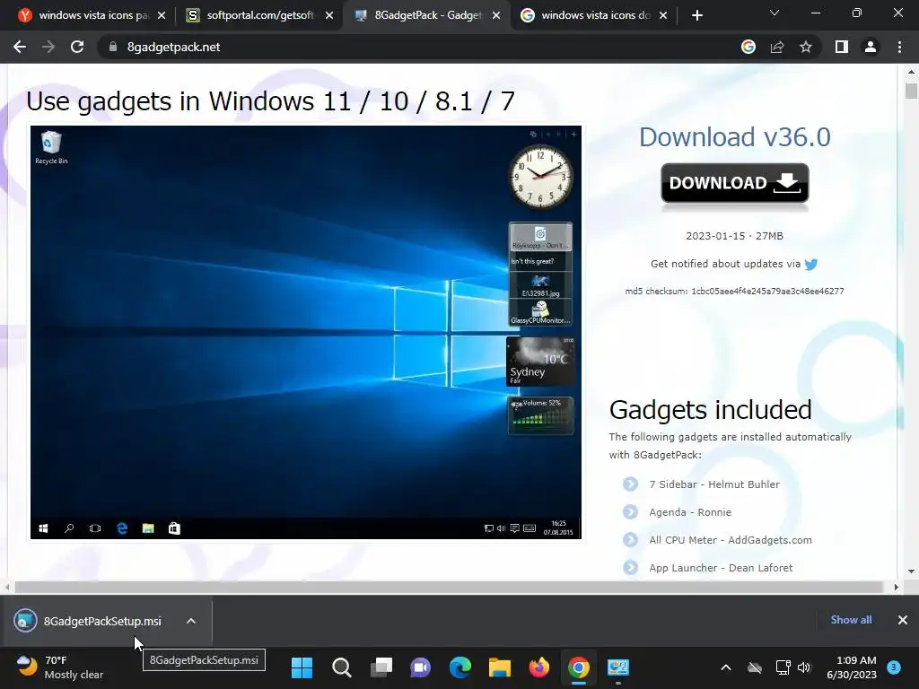
Task: Open the browser side panel
Action: 842,47
